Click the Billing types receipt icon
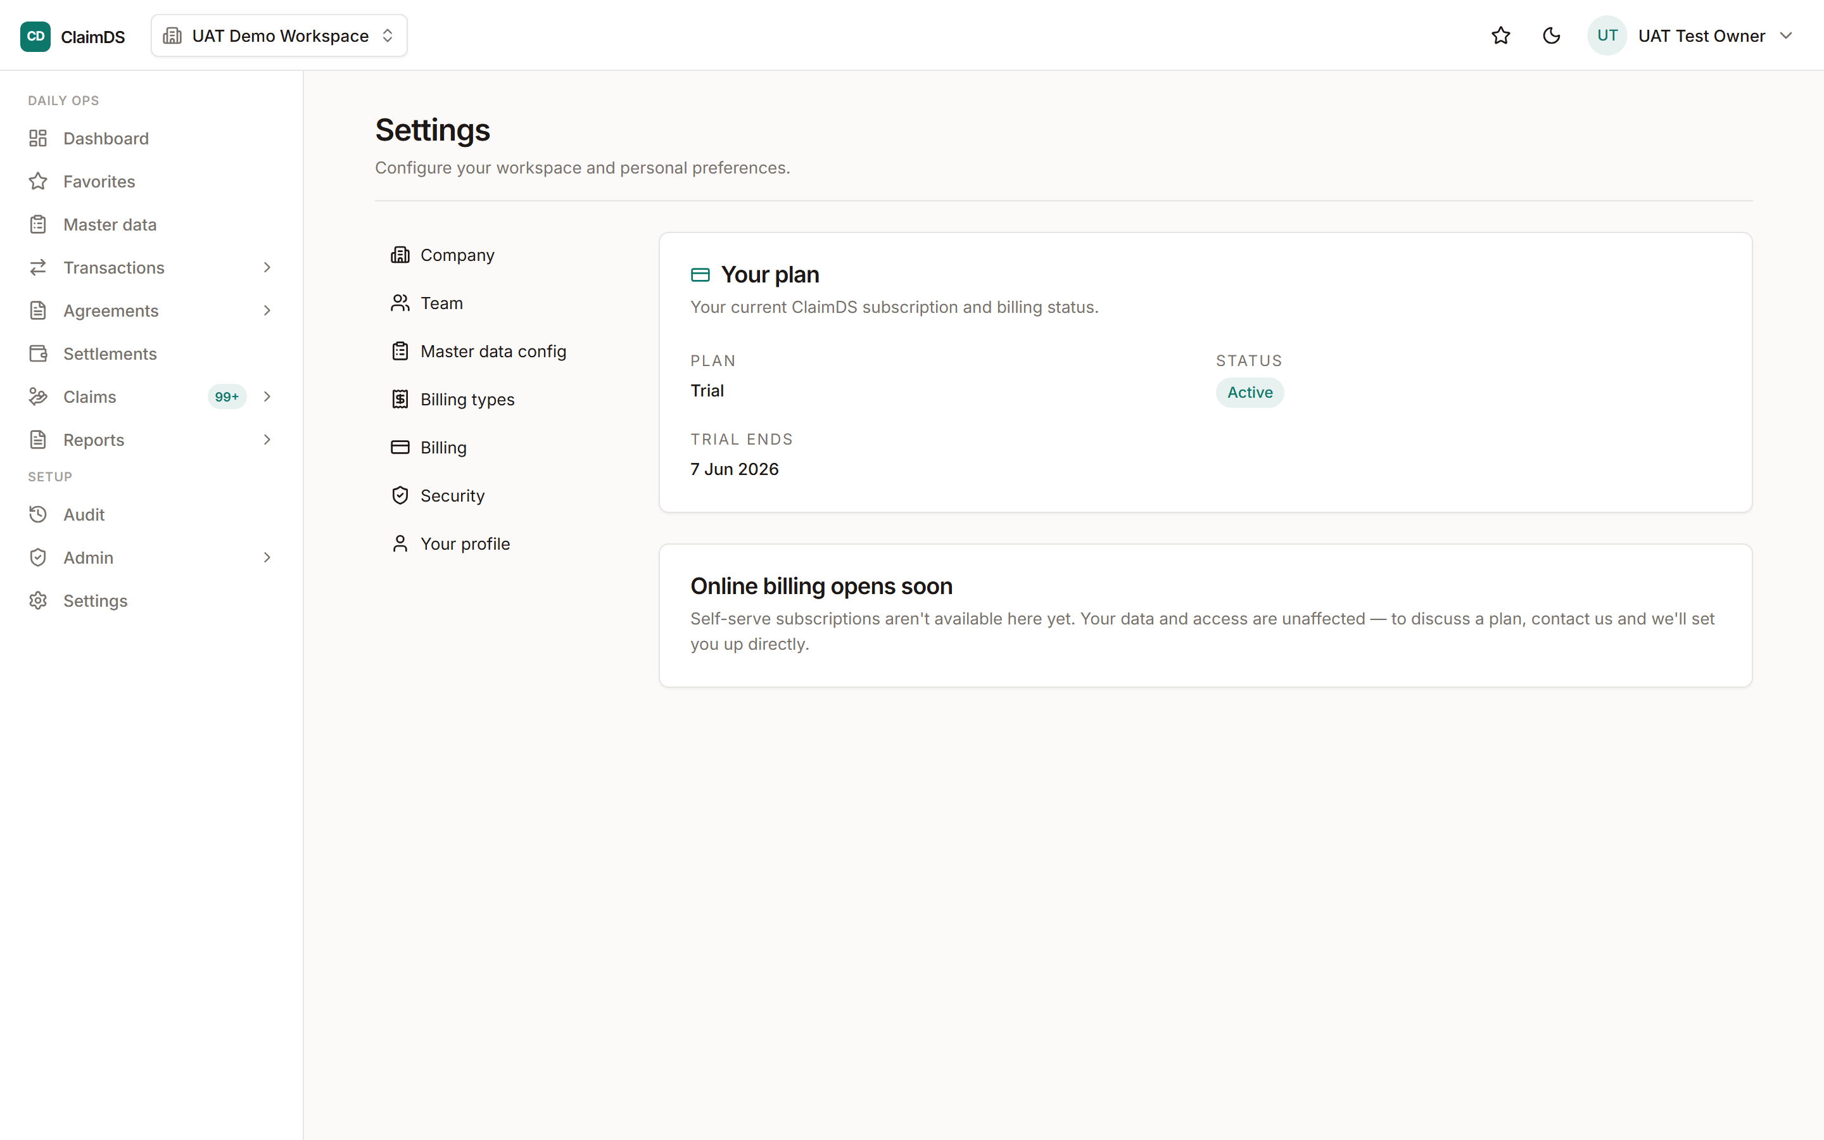This screenshot has width=1824, height=1140. tap(400, 400)
